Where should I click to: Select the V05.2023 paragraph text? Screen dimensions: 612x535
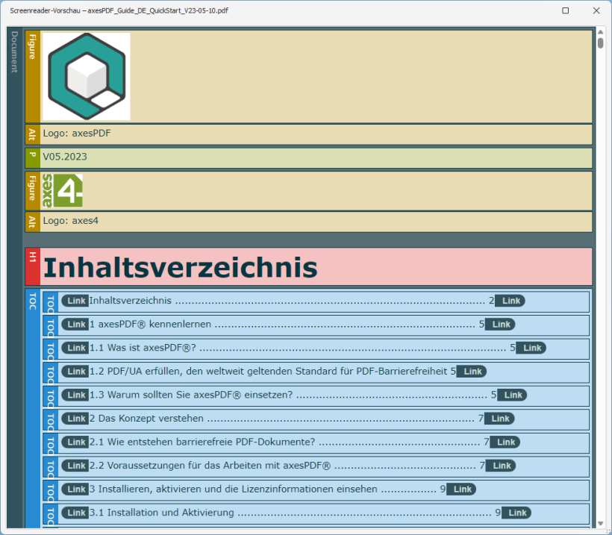65,157
